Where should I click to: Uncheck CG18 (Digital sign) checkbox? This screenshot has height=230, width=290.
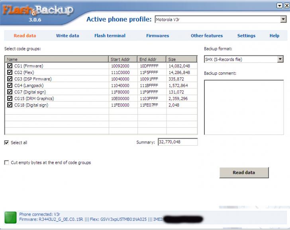[x=10, y=105]
